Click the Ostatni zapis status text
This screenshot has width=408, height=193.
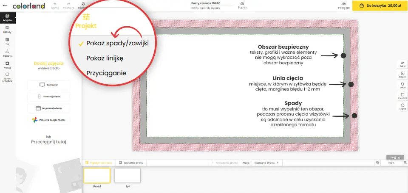pyautogui.click(x=205, y=8)
